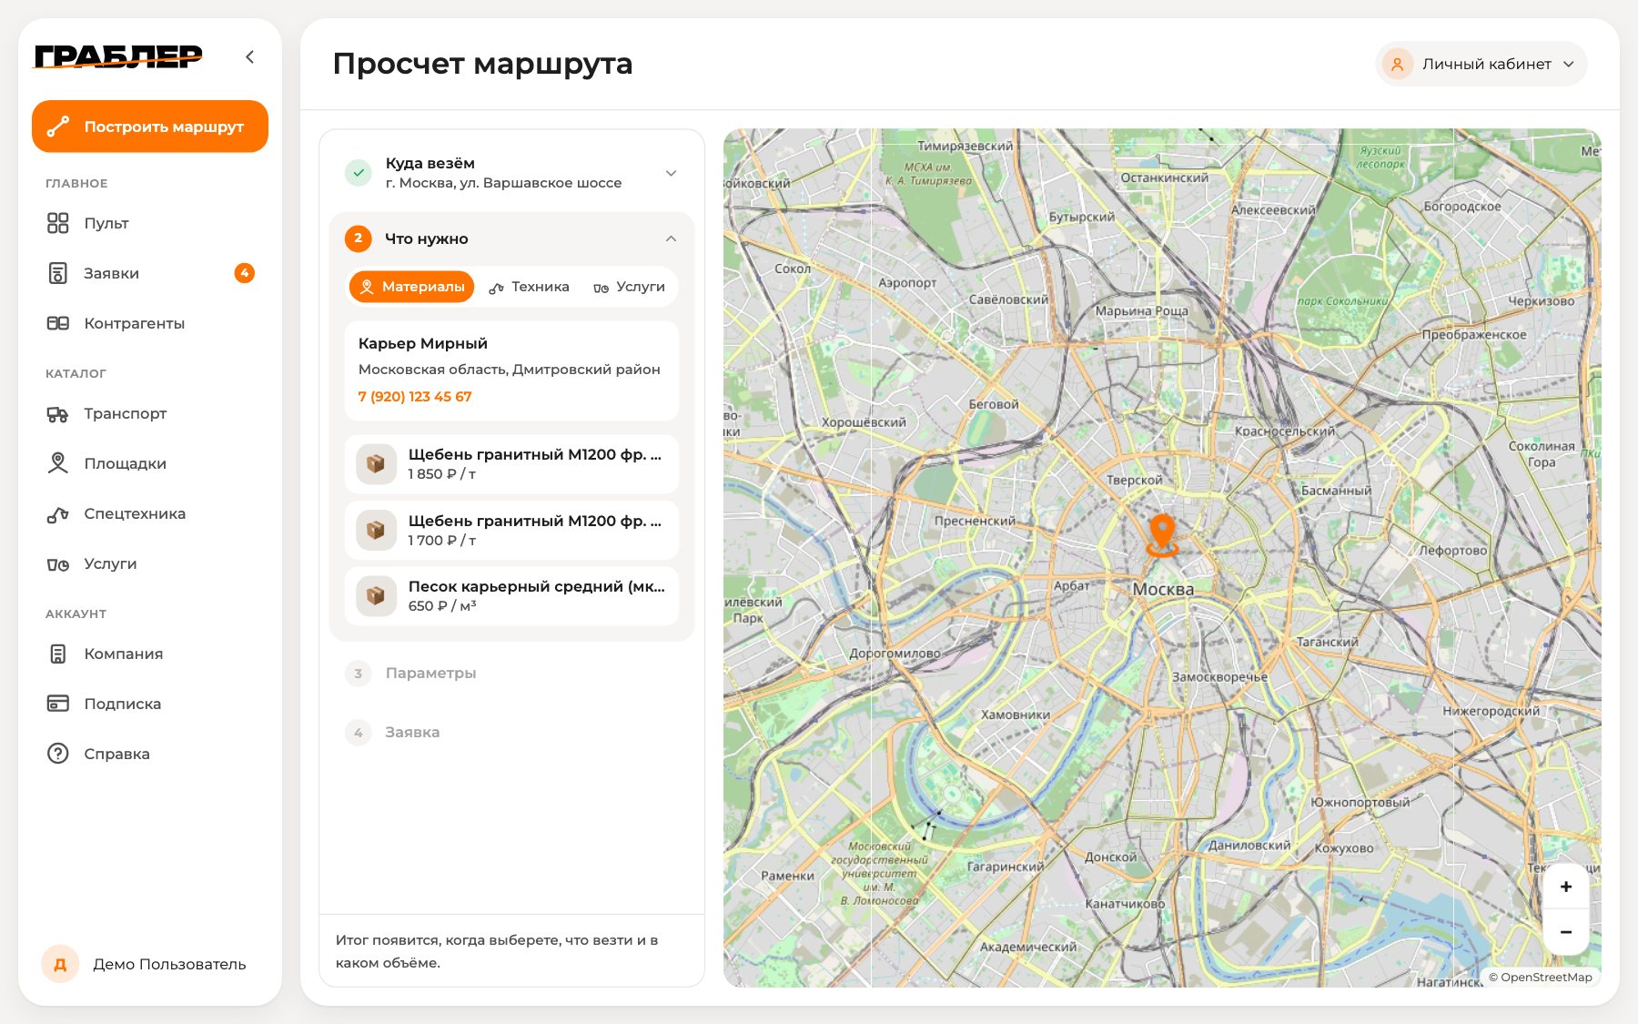Click the green checkmark of Куда везём
Screen dimensions: 1638x1024
coord(359,173)
